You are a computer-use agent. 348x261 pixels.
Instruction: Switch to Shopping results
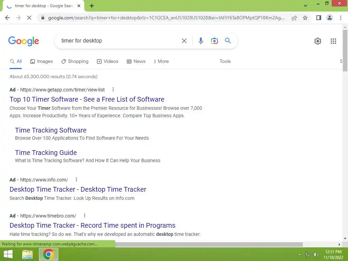tap(75, 61)
